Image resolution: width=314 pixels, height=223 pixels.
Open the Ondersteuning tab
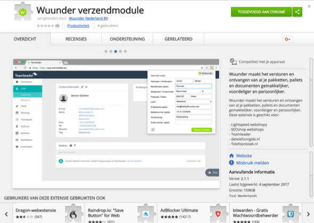coord(127,39)
